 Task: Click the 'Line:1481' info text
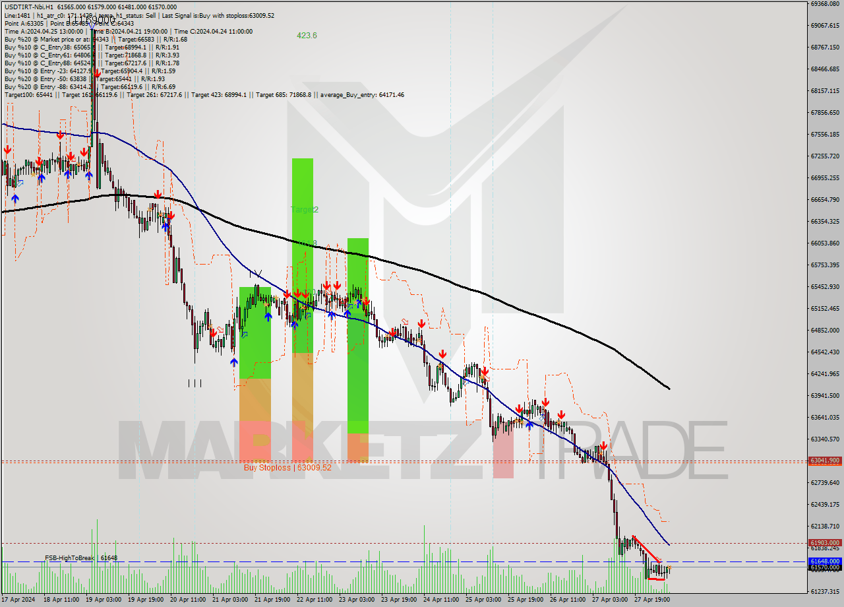[17, 15]
